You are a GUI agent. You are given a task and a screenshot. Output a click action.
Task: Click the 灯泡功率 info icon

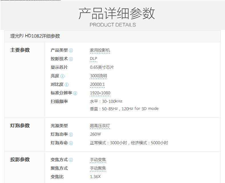click(71, 135)
